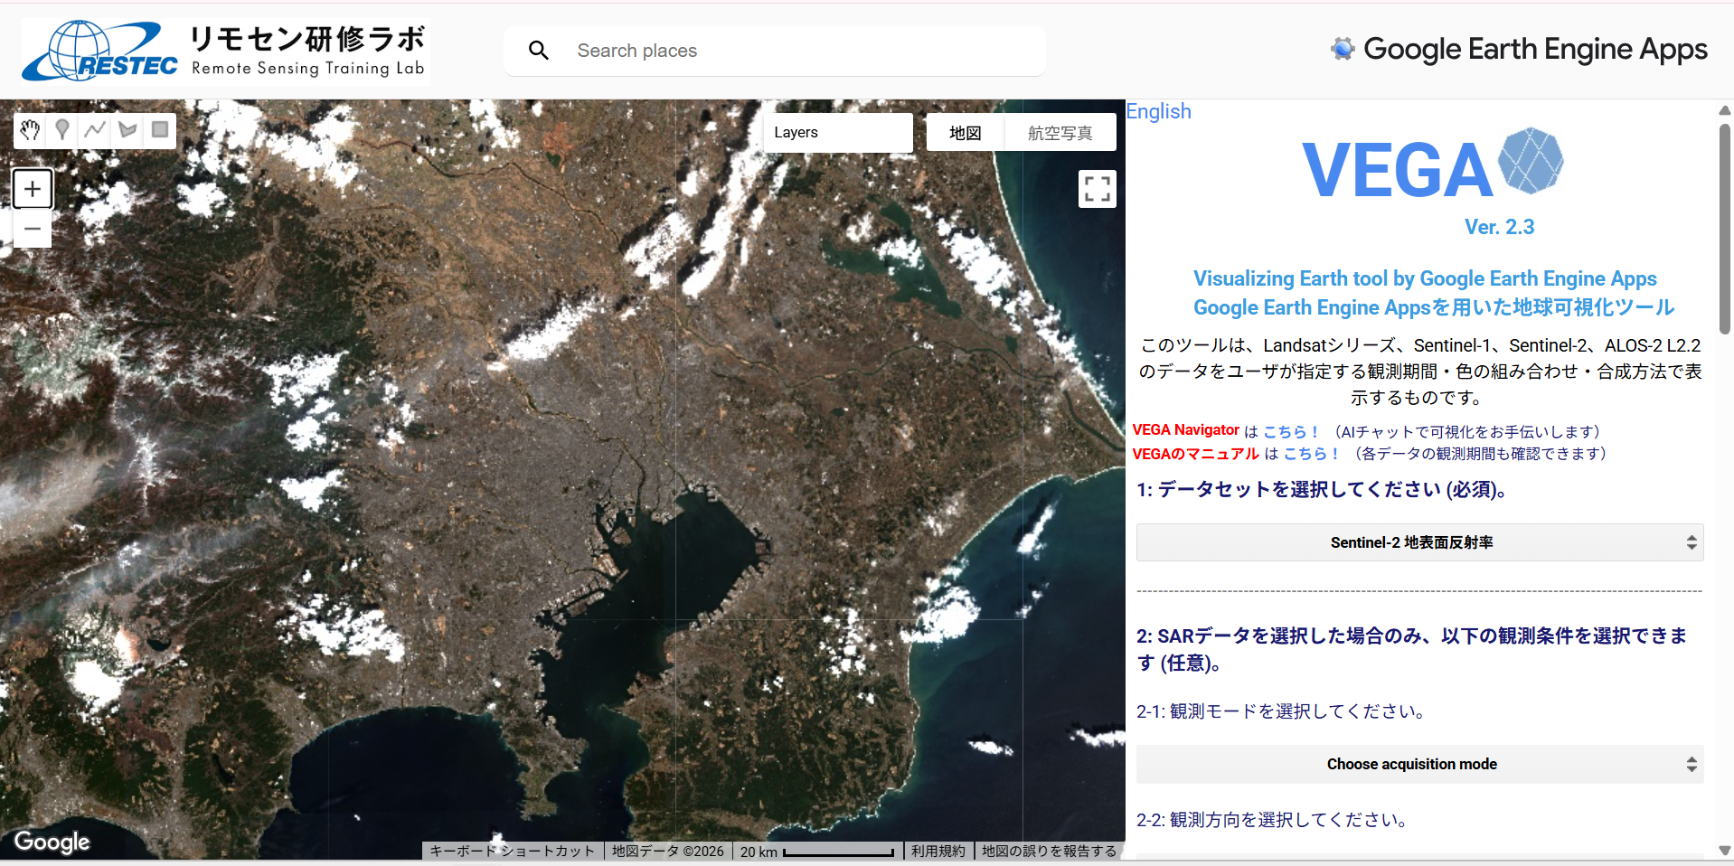Select the hand pan tool
This screenshot has width=1734, height=866.
[30, 130]
